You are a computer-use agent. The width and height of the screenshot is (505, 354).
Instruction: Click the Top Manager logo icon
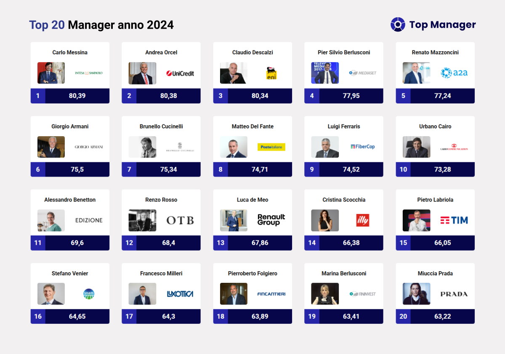click(398, 24)
